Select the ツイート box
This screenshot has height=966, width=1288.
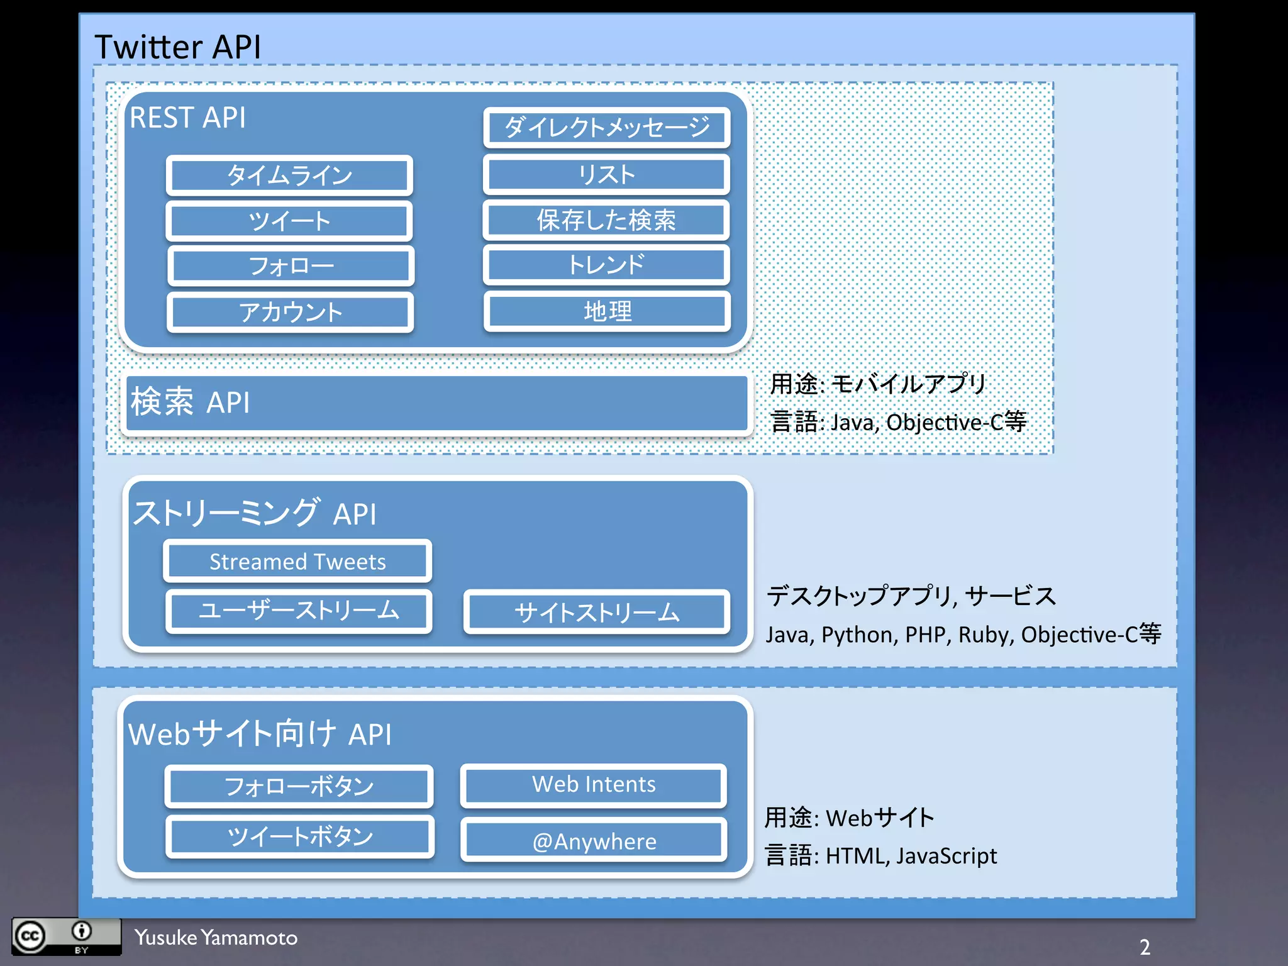pos(289,221)
